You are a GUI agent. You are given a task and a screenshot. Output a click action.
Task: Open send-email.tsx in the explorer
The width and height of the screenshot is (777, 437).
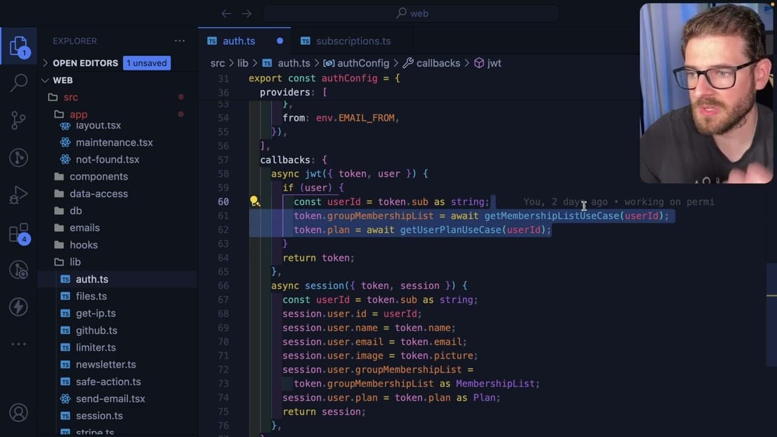tap(110, 399)
